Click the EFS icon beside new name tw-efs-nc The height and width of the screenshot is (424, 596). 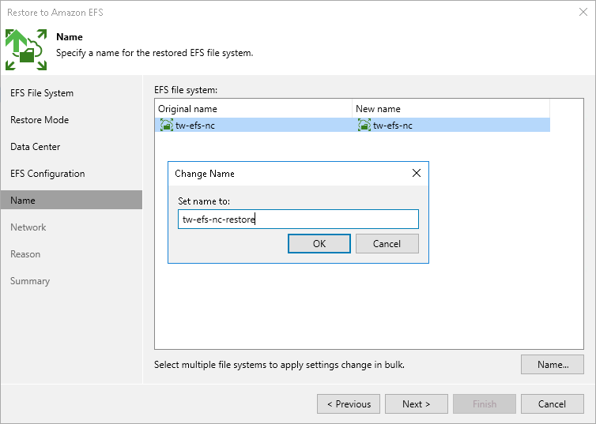pyautogui.click(x=364, y=125)
